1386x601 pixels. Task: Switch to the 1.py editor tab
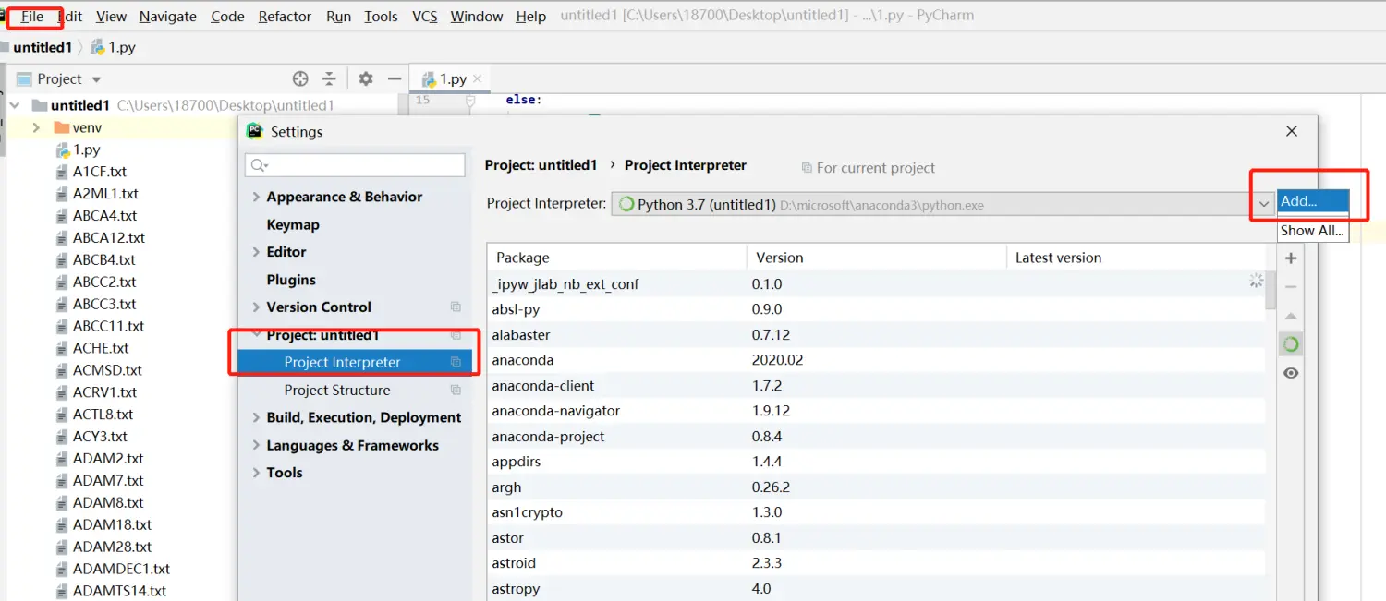tap(453, 78)
